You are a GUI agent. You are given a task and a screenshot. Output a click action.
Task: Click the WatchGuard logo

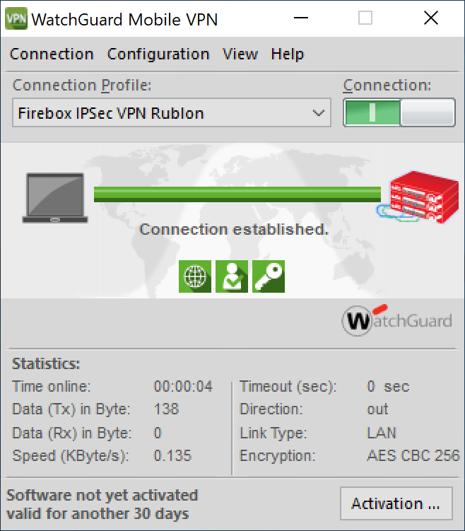(397, 321)
